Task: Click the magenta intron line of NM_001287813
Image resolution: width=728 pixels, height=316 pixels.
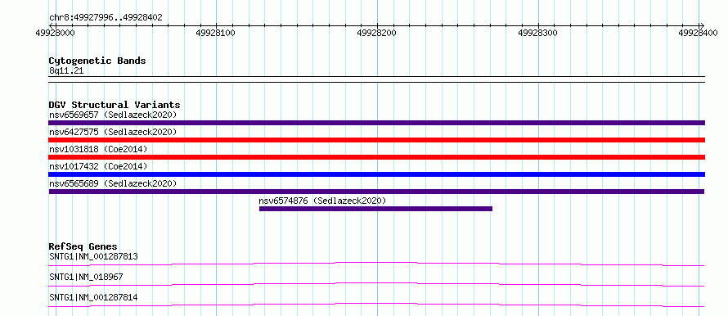Action: point(376,264)
